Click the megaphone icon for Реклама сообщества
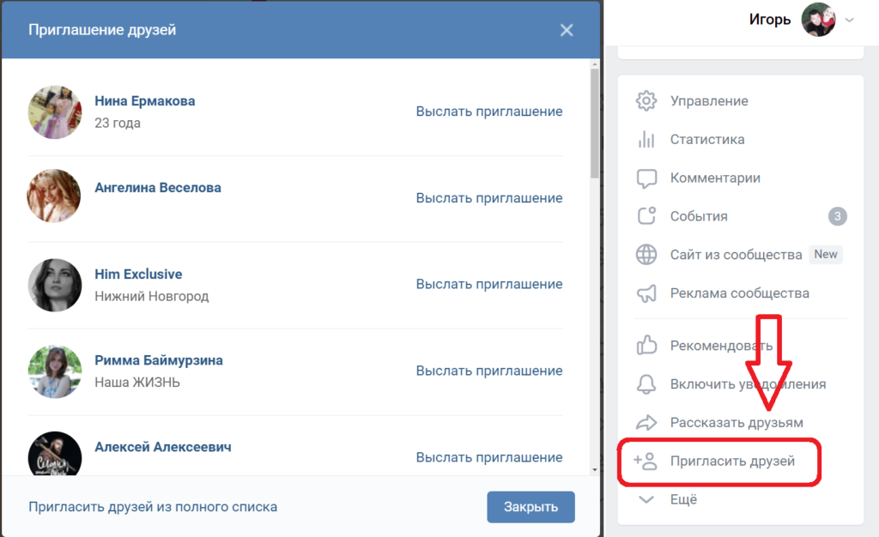 (646, 293)
